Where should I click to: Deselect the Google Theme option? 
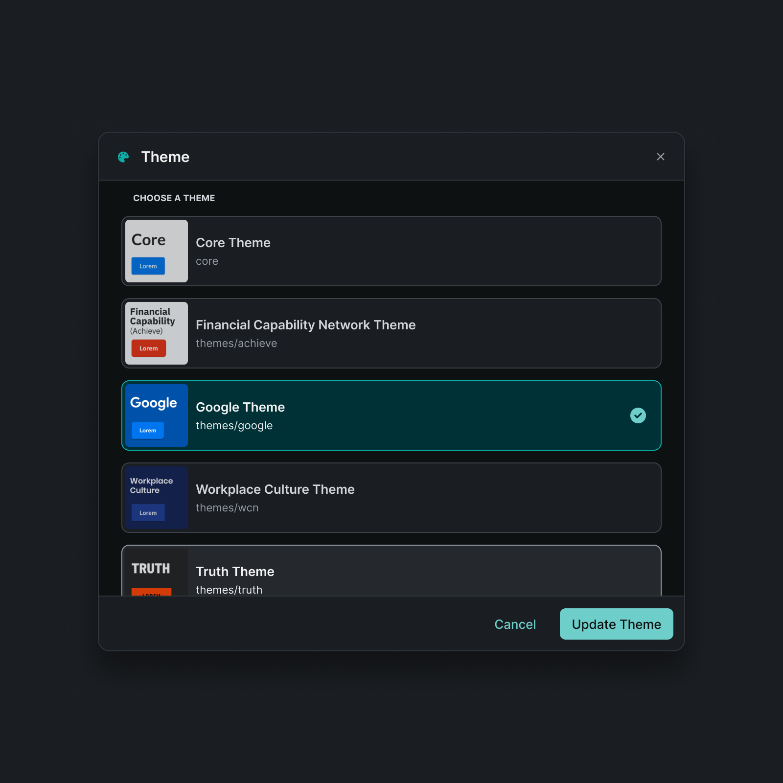[391, 415]
